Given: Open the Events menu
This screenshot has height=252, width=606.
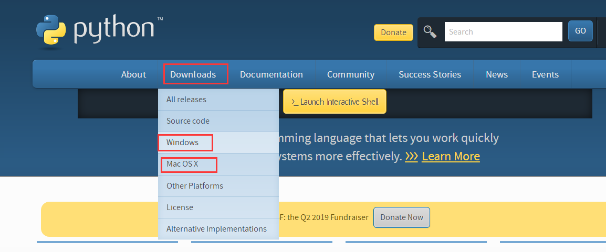Looking at the screenshot, I should pos(545,74).
